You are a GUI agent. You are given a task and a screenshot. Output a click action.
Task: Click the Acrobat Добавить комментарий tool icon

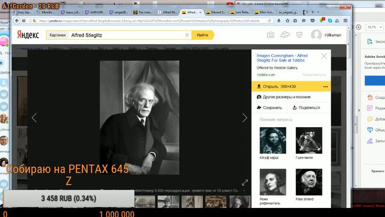click(x=370, y=119)
